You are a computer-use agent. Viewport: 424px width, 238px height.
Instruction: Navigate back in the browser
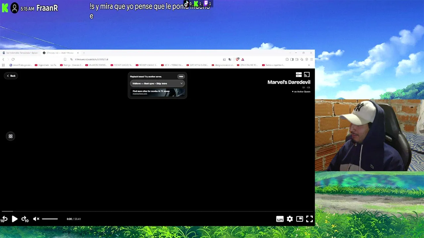(x=3, y=59)
